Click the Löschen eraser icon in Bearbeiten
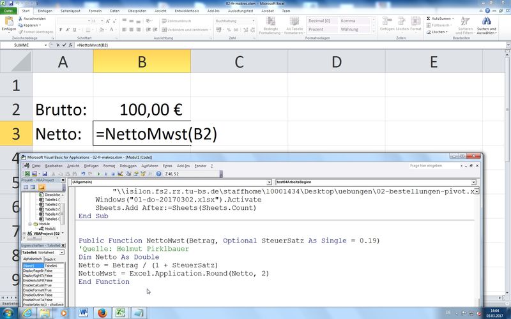This screenshot has height=319, width=511. 429,32
